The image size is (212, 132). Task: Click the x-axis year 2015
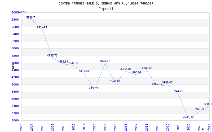[115, 127]
